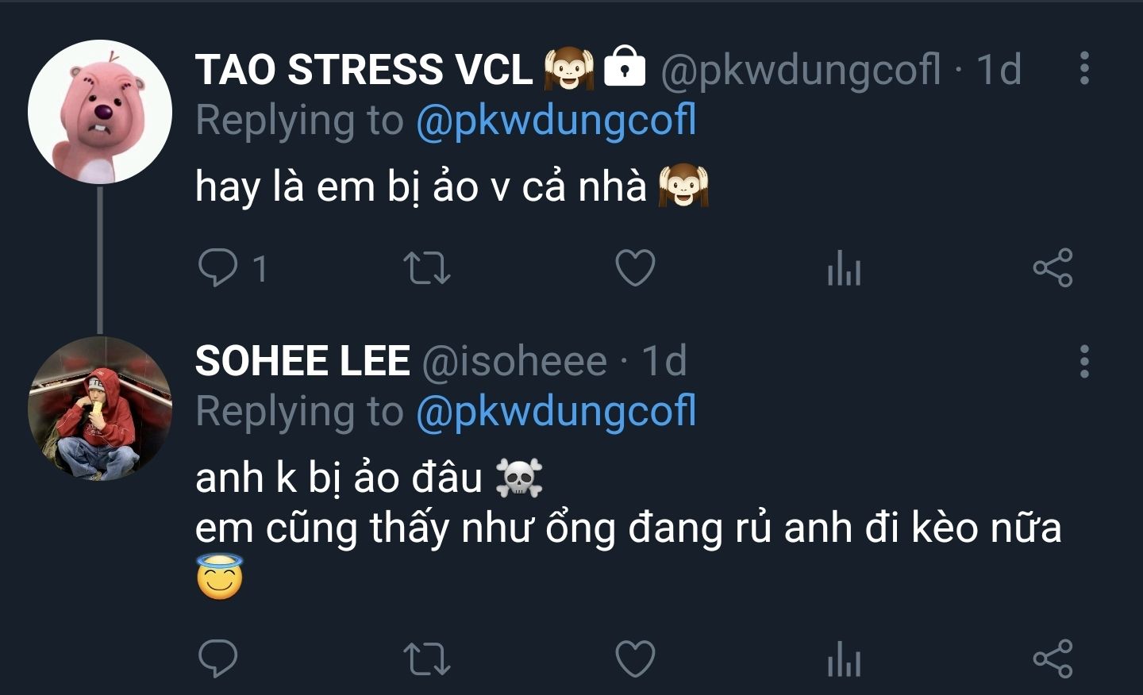The height and width of the screenshot is (695, 1143).
Task: Click @pkwdungcofl link in SOHEE LEE's reply
Action: pos(556,412)
